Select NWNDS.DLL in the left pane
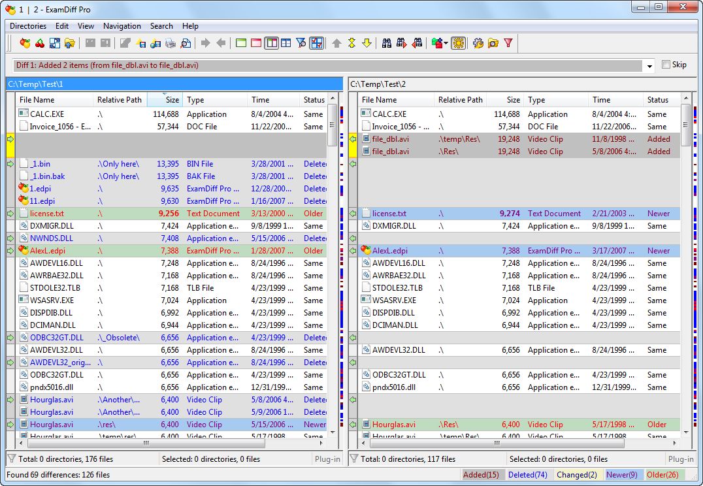703x486 pixels. 171,238
